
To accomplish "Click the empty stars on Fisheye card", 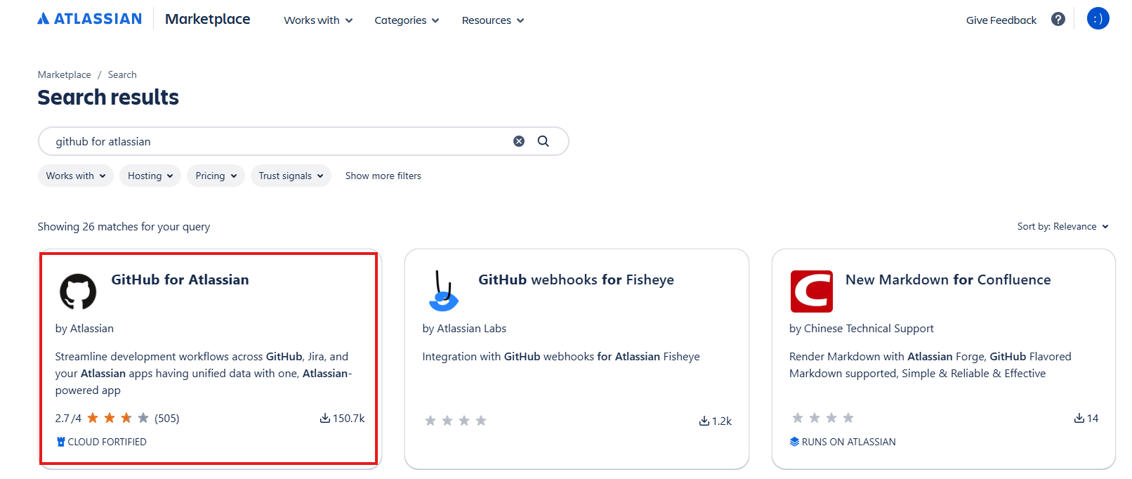I will 456,421.
